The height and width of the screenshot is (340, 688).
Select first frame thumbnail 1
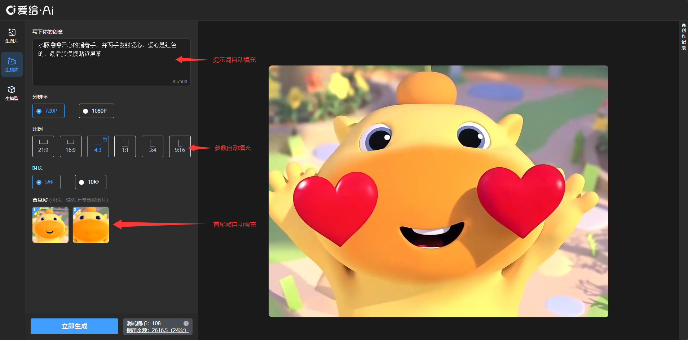tap(50, 225)
